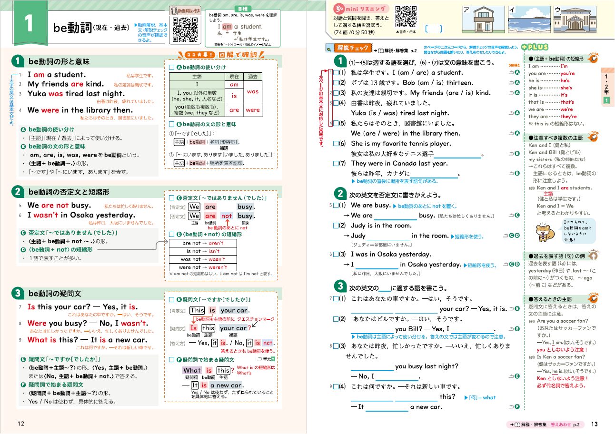Click the 短縮形を使う hint on the Judy row
Image resolution: width=615 pixels, height=434 pixels.
[468, 236]
